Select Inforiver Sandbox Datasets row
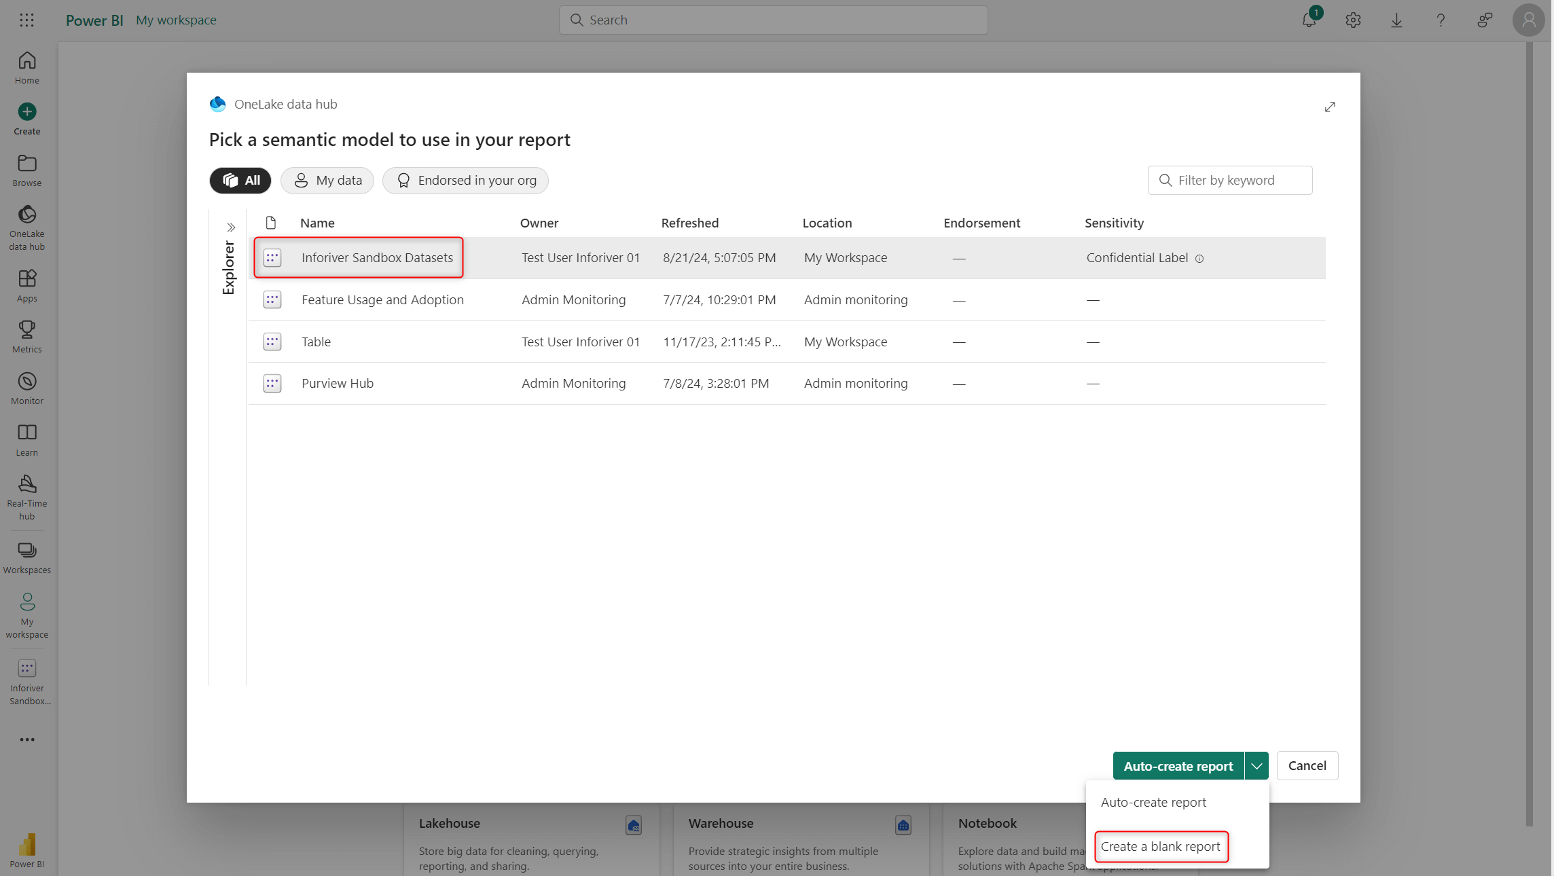This screenshot has width=1554, height=876. click(787, 257)
